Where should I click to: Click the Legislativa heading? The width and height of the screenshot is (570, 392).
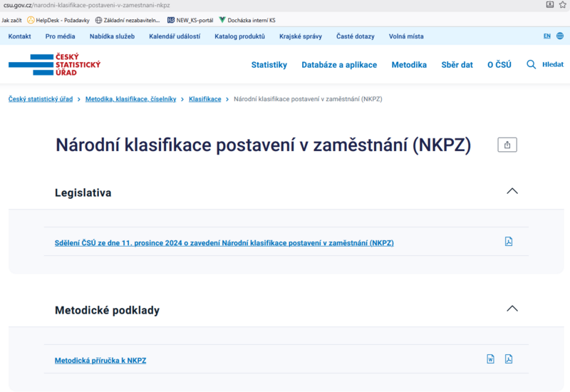(x=83, y=192)
